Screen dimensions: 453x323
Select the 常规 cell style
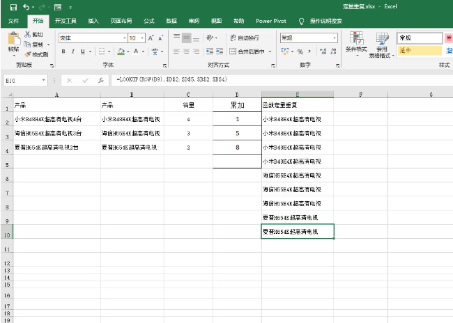click(420, 38)
